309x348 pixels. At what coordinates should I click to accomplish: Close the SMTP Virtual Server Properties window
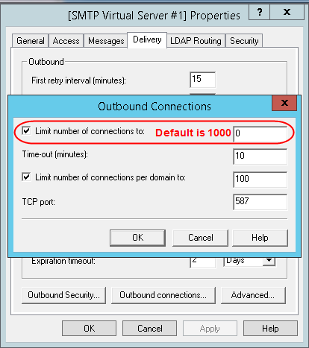point(287,12)
